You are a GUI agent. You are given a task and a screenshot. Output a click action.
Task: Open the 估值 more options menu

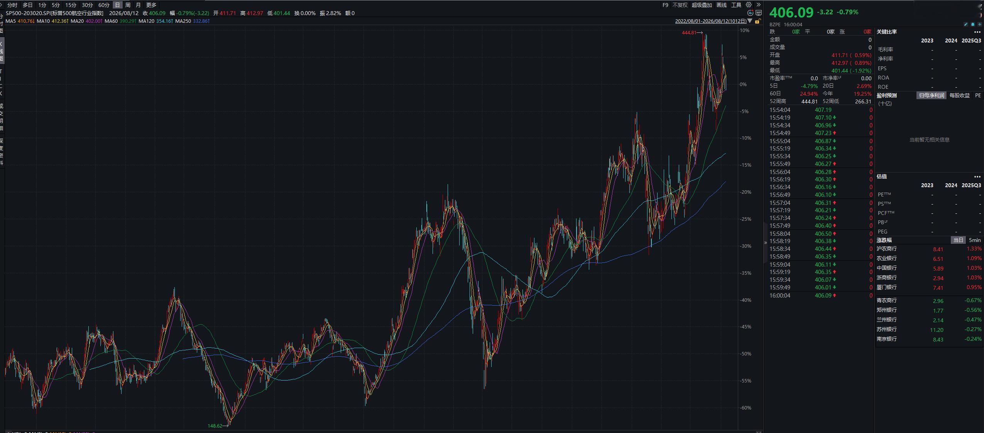[x=977, y=177]
